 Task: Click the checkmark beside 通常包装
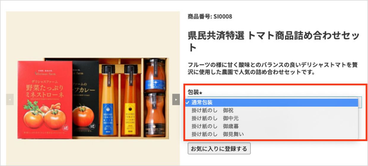click(188, 103)
